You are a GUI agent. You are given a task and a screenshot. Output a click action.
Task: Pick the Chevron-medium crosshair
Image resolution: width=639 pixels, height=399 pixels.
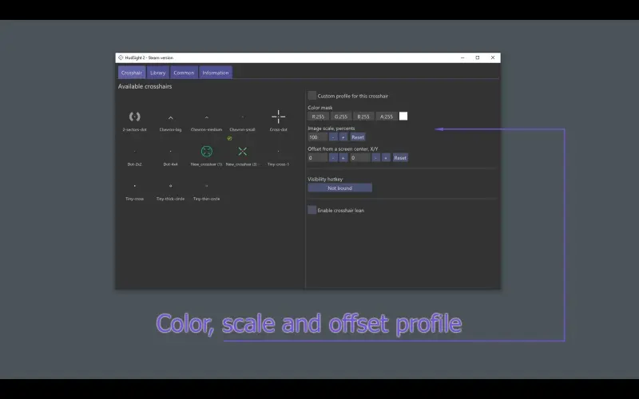pos(206,118)
